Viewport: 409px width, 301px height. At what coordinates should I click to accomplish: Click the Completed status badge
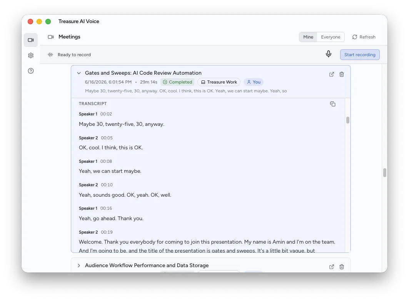click(177, 82)
